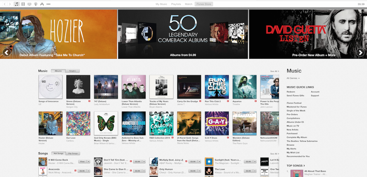Open iTunes Festival link

coord(294,103)
